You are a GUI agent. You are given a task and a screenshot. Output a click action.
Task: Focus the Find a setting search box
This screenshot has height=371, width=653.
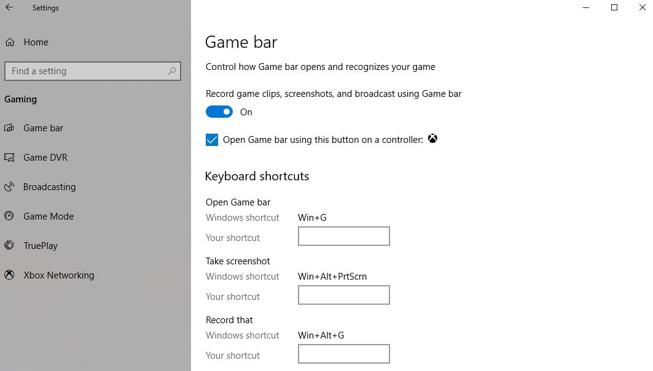coord(86,71)
